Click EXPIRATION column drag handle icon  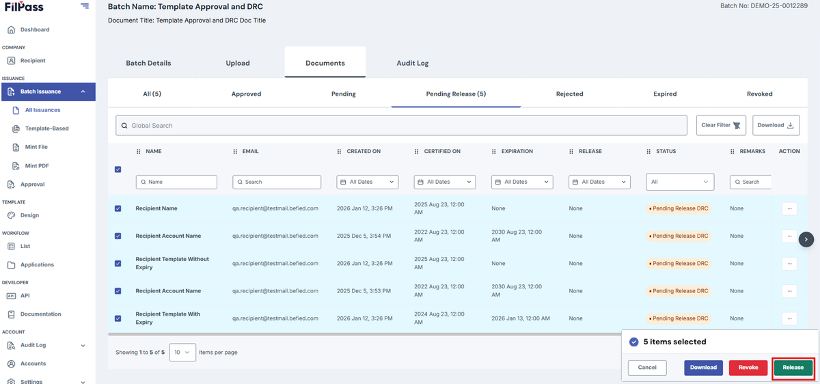click(x=494, y=151)
